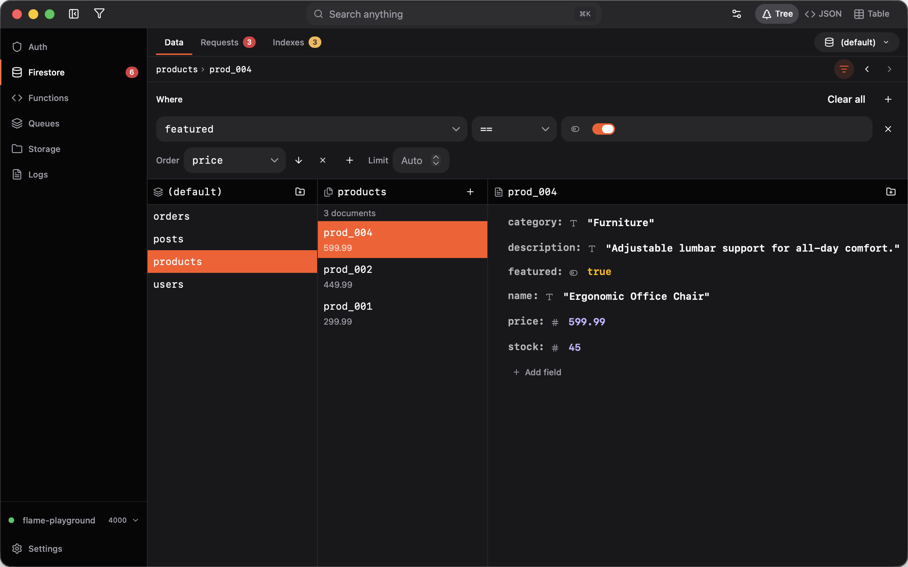Click products in breadcrumb path

pyautogui.click(x=177, y=69)
